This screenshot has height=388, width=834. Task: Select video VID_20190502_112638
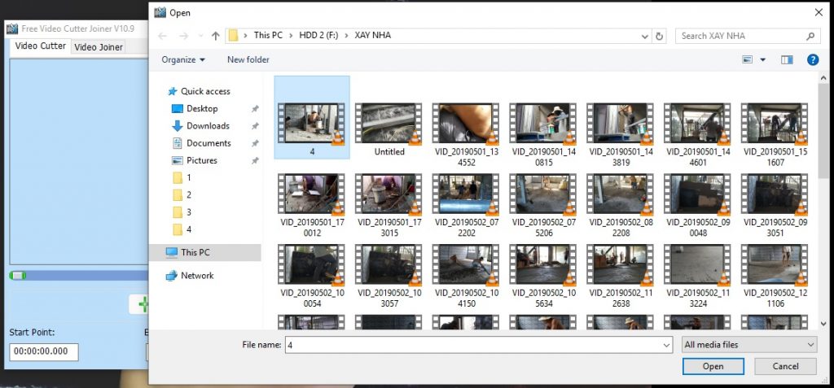coord(620,277)
